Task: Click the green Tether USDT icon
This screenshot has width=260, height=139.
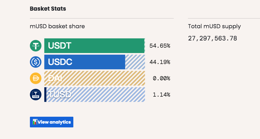Action: pos(36,46)
